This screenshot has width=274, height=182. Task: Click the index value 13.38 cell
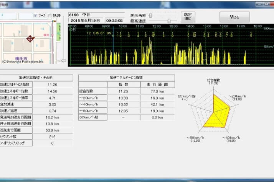tap(123, 98)
